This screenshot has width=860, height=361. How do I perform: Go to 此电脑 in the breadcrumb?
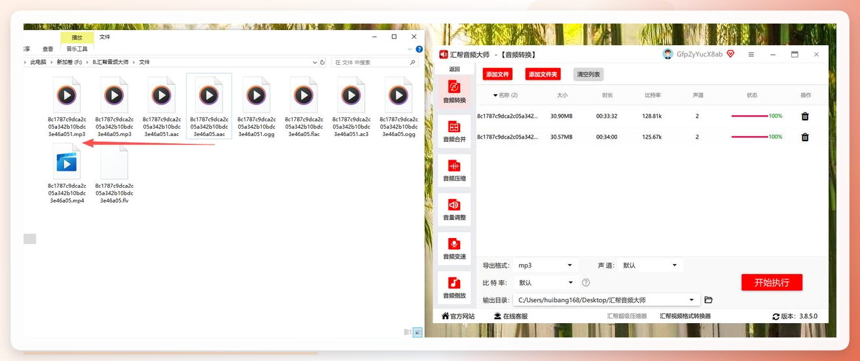pos(38,62)
